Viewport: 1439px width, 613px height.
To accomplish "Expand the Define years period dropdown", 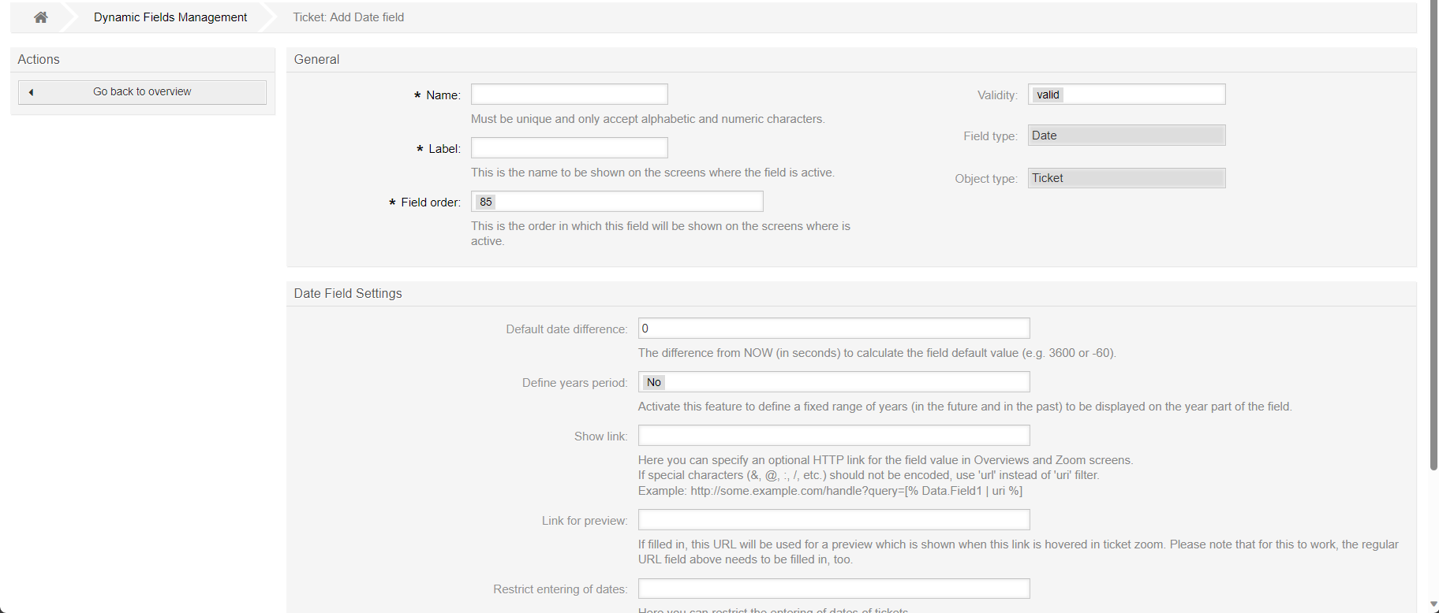I will click(833, 382).
